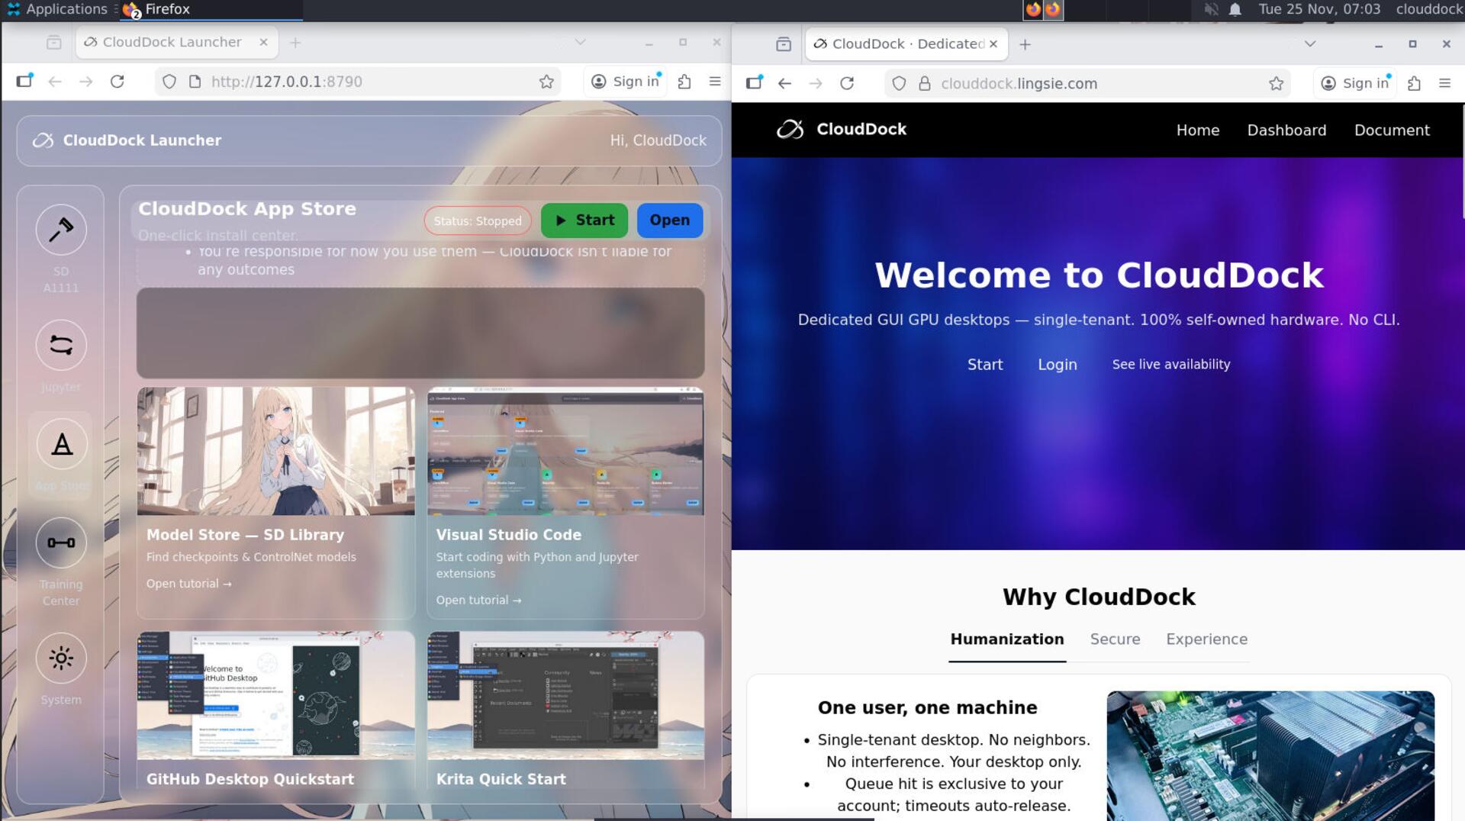Open the notification bell in the system tray
The height and width of the screenshot is (821, 1465).
pyautogui.click(x=1234, y=9)
